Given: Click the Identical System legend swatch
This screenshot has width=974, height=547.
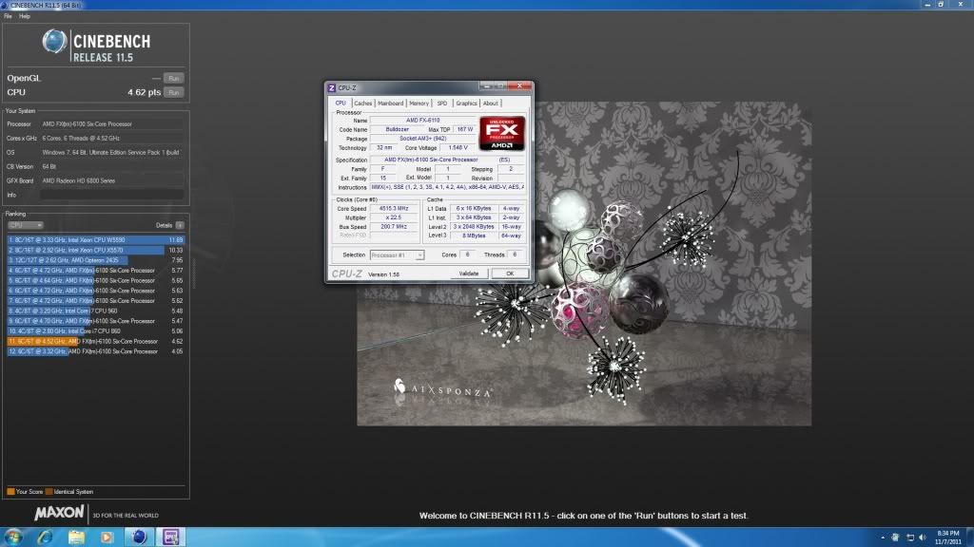Looking at the screenshot, I should pos(49,492).
